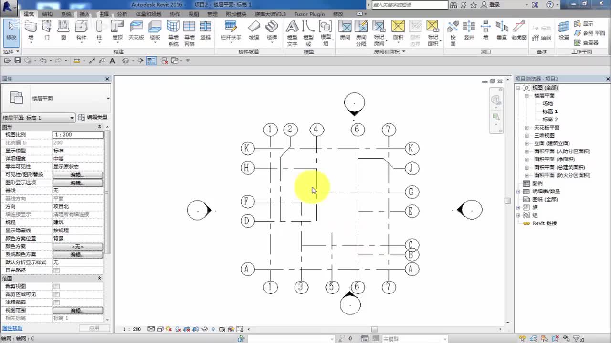Click the Undo arrow in quick access toolbar
This screenshot has width=611, height=343.
43,61
